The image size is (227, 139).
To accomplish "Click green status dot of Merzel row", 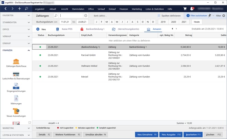I will pyautogui.click(x=40, y=77).
